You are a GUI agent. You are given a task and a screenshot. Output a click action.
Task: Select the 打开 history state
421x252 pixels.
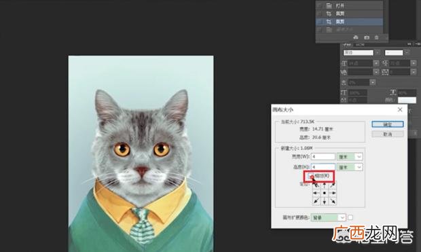tap(349, 5)
